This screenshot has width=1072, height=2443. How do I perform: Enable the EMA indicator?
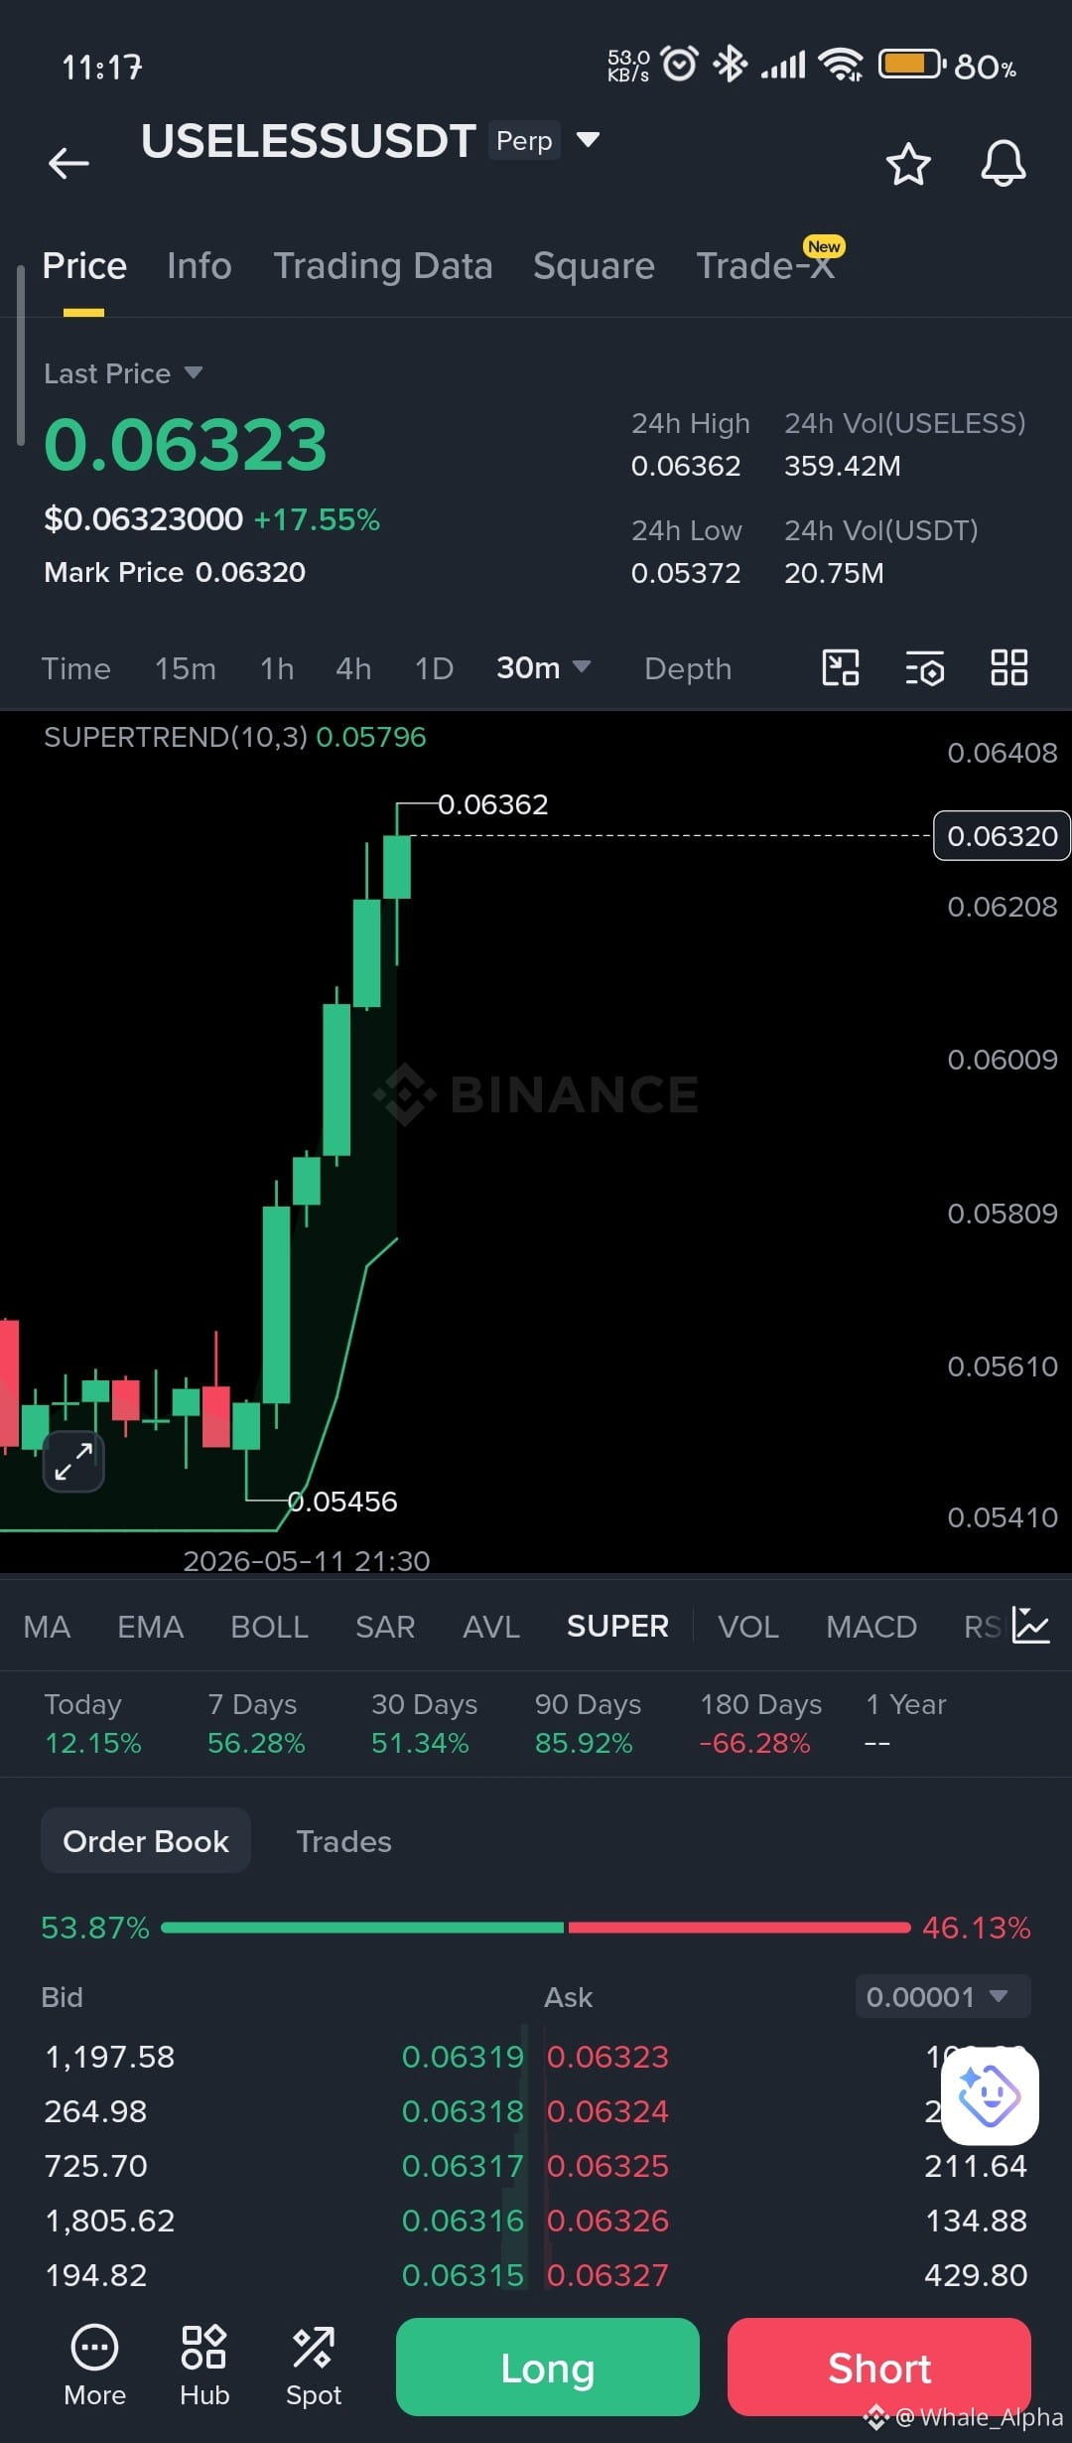(x=151, y=1627)
